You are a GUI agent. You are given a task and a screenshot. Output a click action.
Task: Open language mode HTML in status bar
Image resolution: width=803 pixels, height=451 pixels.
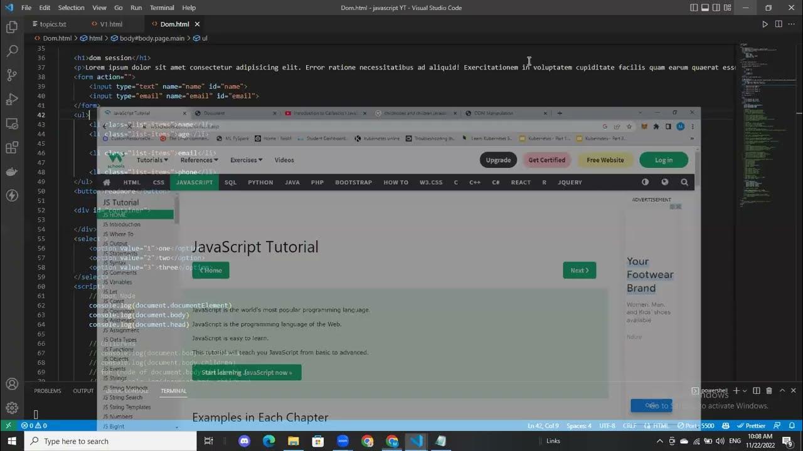click(661, 425)
